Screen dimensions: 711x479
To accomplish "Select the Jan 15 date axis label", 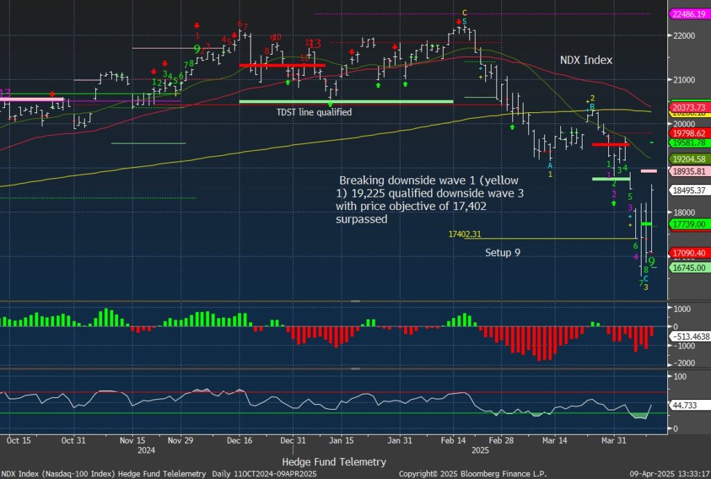I will (x=341, y=440).
